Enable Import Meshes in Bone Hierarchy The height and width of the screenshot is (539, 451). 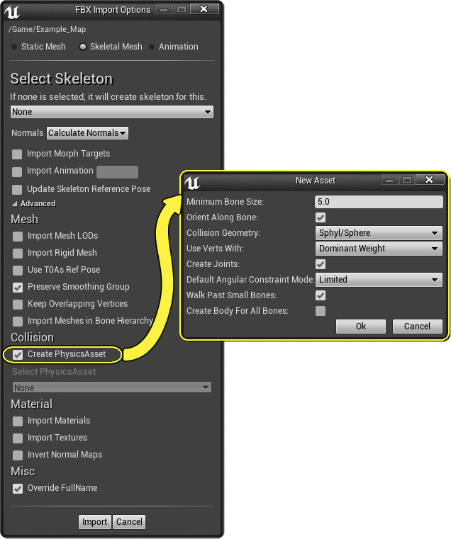pos(18,322)
